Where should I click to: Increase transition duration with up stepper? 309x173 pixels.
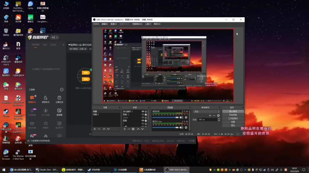pyautogui.click(x=219, y=119)
